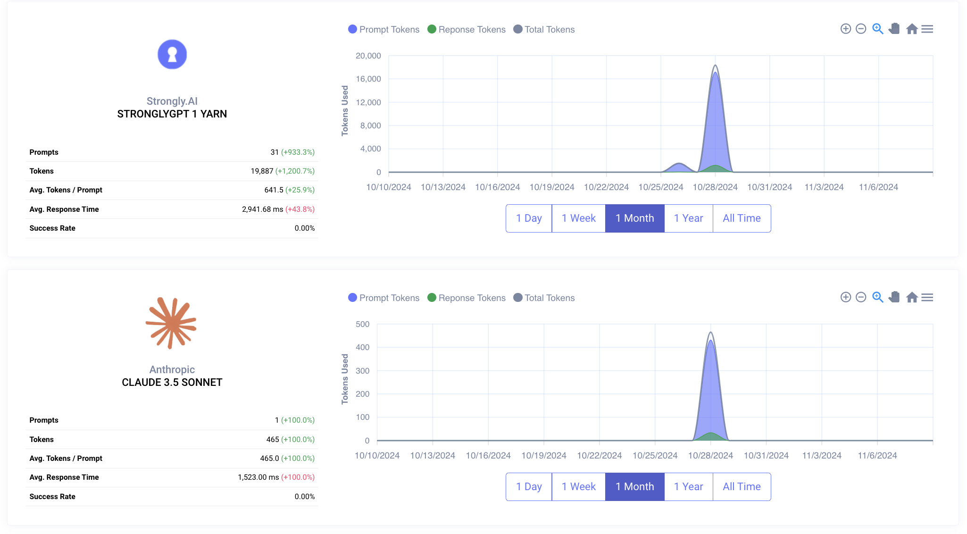This screenshot has height=534, width=967.
Task: Select 1 Year range for Claude chart
Action: [x=689, y=487]
